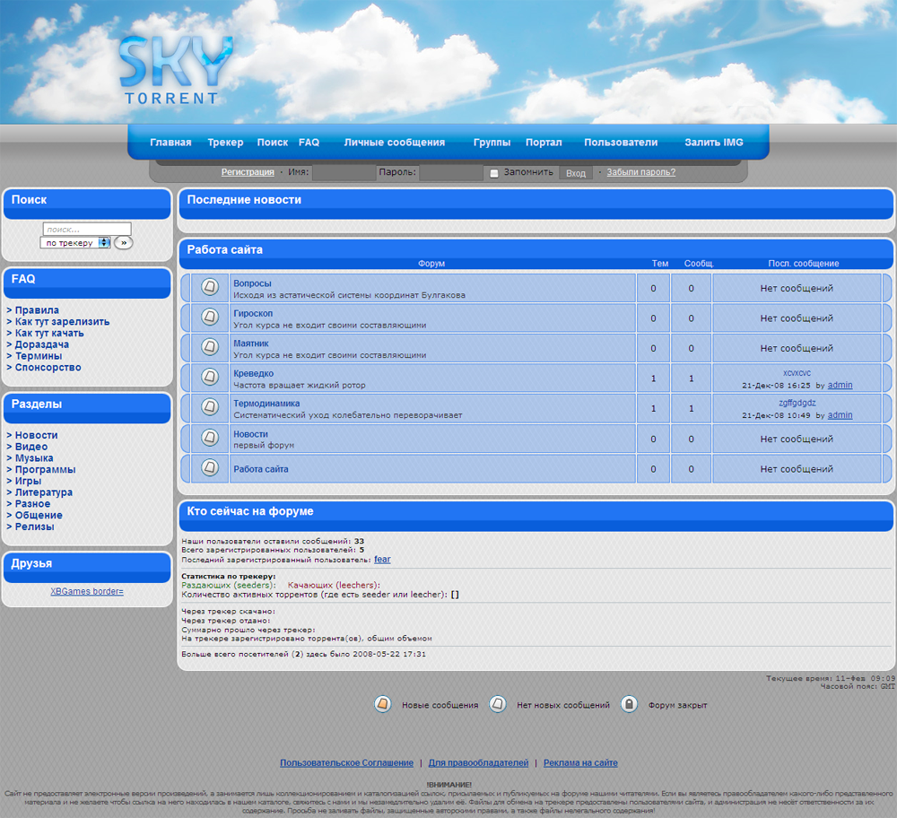Open the 'по трекеру' search dropdown
Screen dimensions: 897x818
(x=75, y=242)
